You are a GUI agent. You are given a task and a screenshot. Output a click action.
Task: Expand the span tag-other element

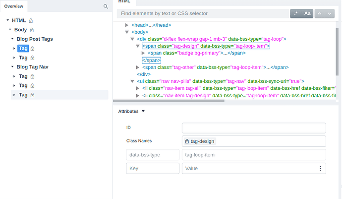click(x=138, y=67)
